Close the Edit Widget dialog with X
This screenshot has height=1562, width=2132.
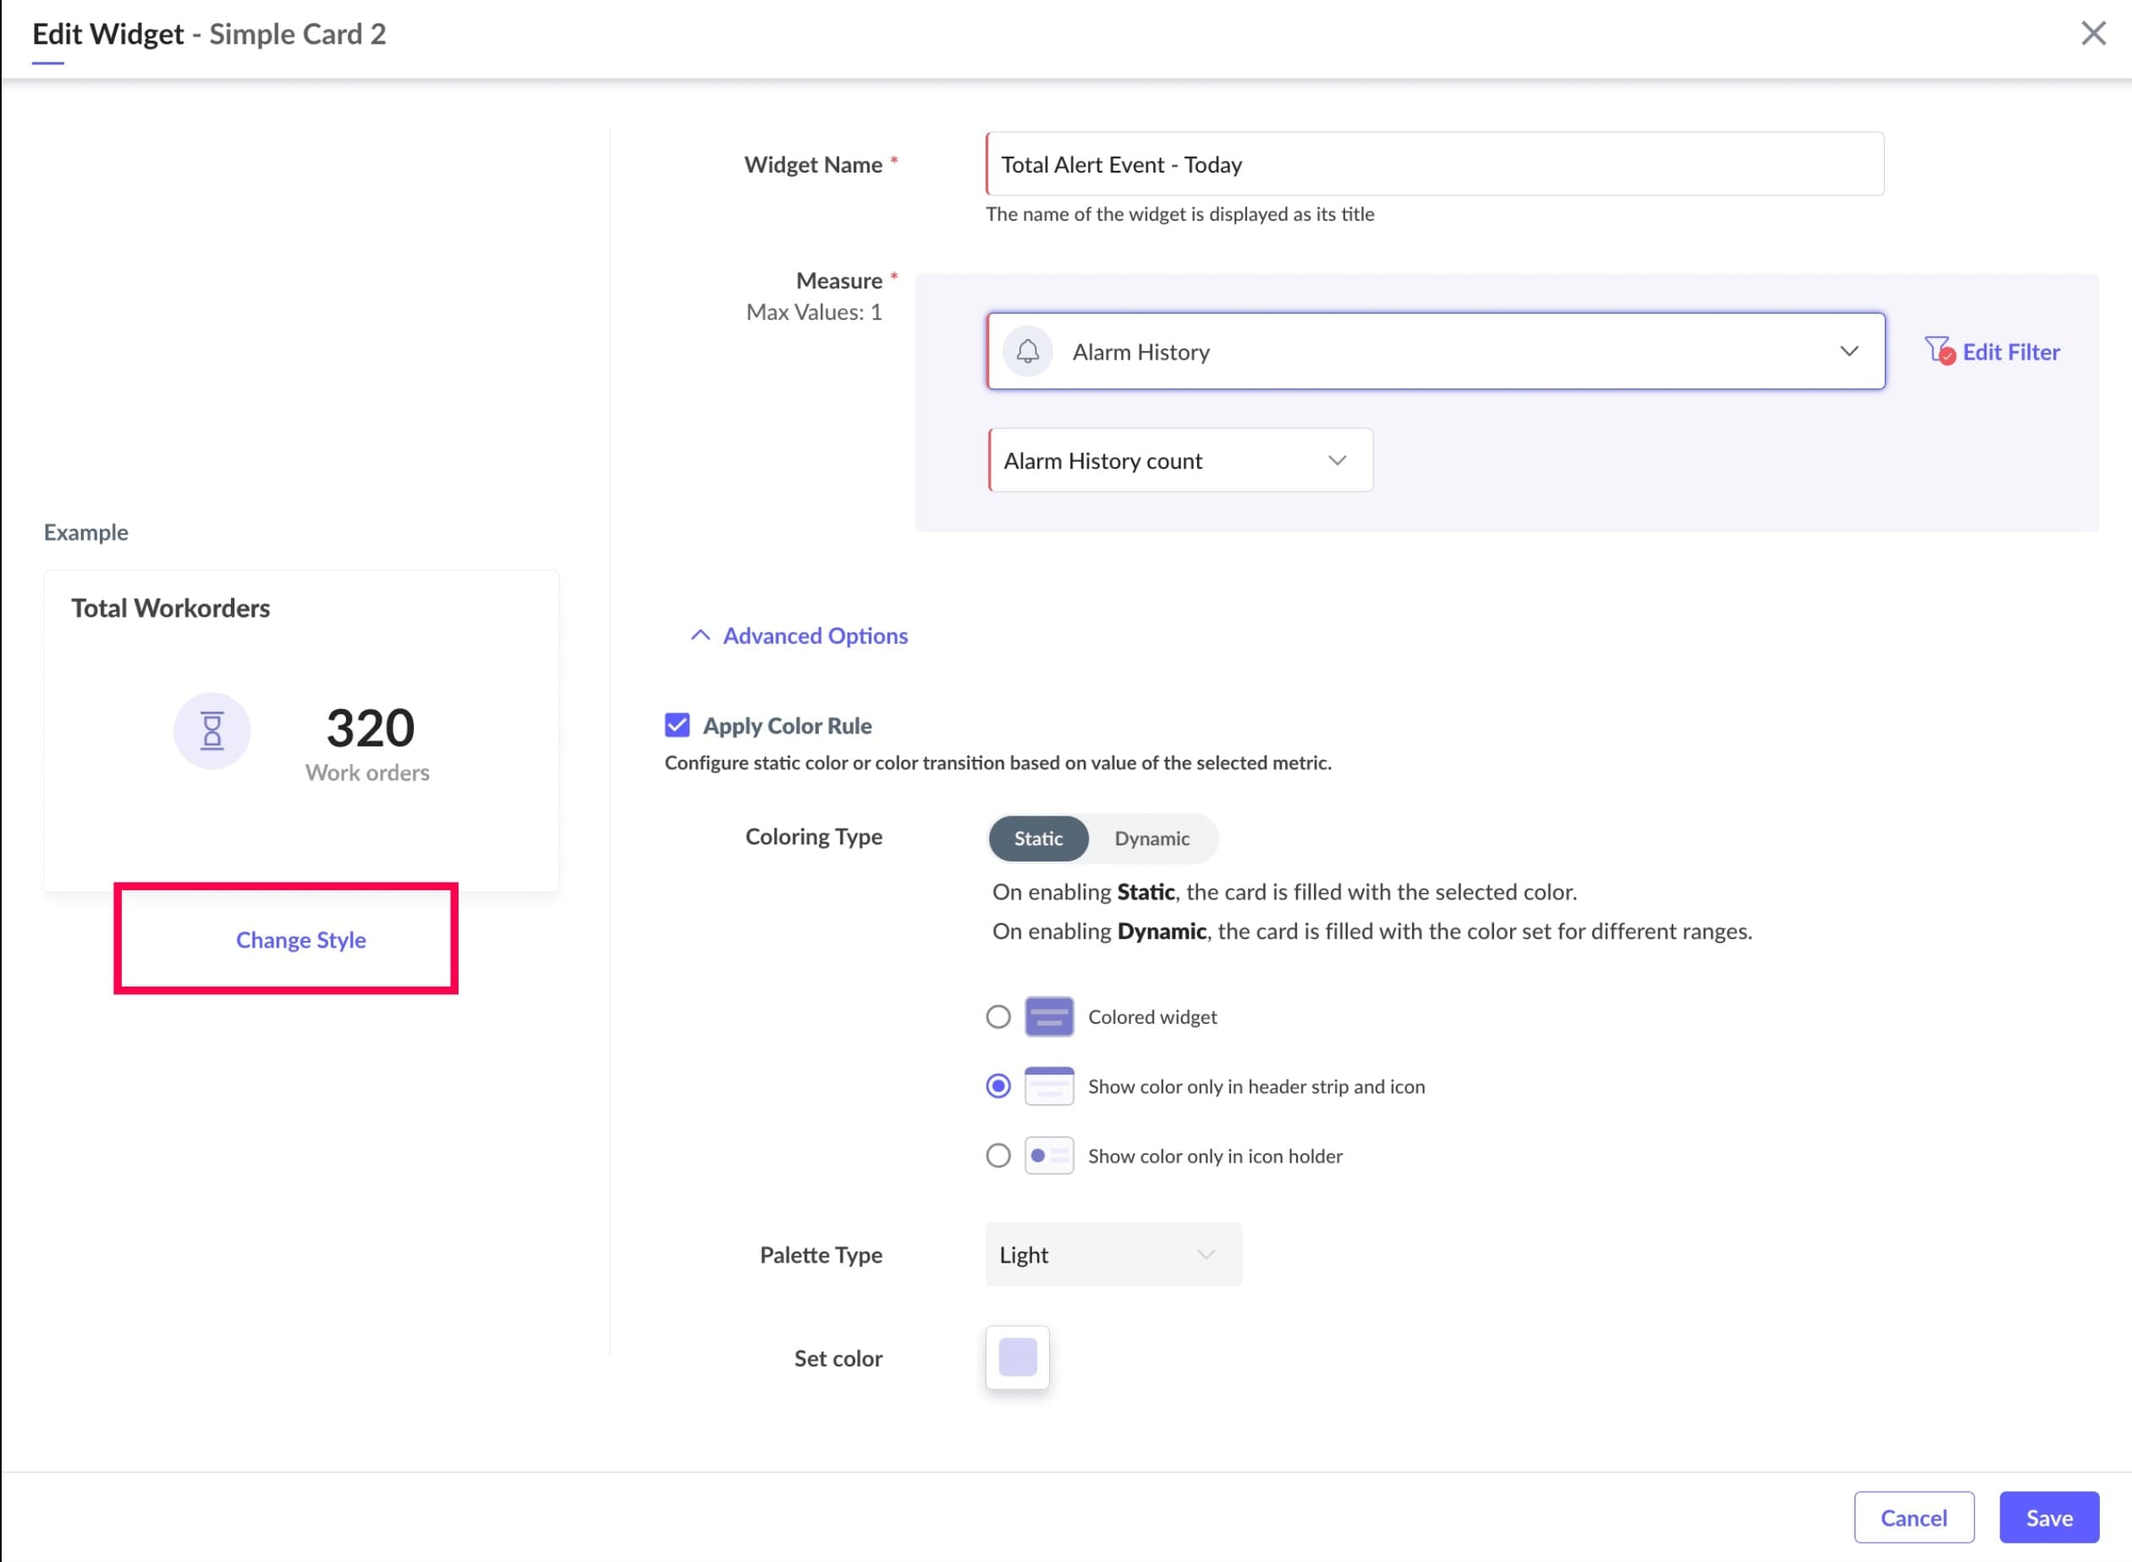2093,34
